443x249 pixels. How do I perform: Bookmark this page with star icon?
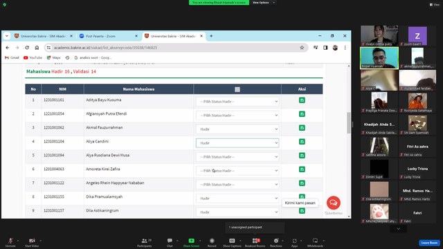(302, 48)
